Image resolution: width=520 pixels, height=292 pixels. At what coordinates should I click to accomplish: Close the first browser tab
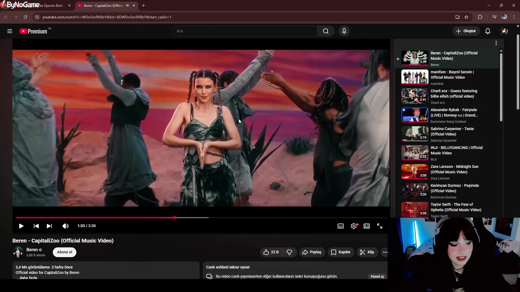point(69,6)
